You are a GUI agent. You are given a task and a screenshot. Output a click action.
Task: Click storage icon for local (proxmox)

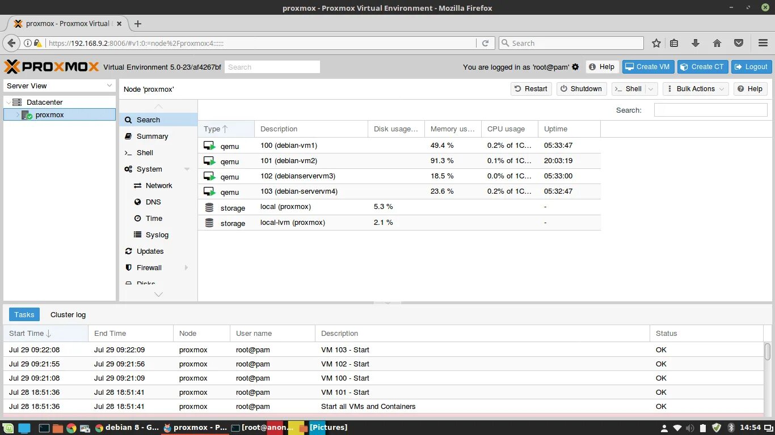click(x=209, y=208)
